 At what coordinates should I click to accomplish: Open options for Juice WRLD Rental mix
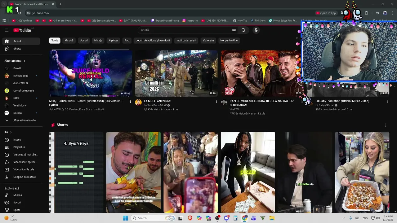130,101
